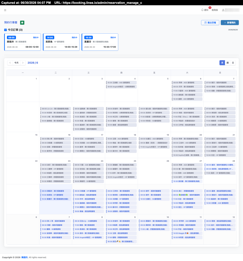
Task: Open 14:00 吳郭魚 today order card
Action: 61,42
